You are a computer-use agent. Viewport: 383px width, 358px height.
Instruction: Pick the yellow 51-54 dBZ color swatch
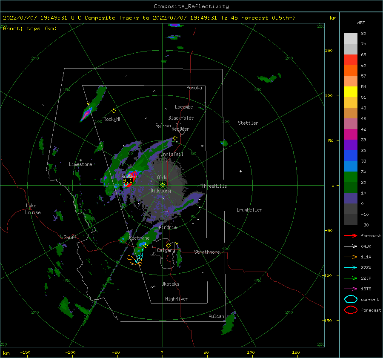coord(351,92)
